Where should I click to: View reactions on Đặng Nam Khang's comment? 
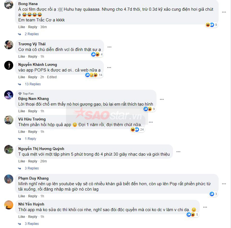(149, 109)
